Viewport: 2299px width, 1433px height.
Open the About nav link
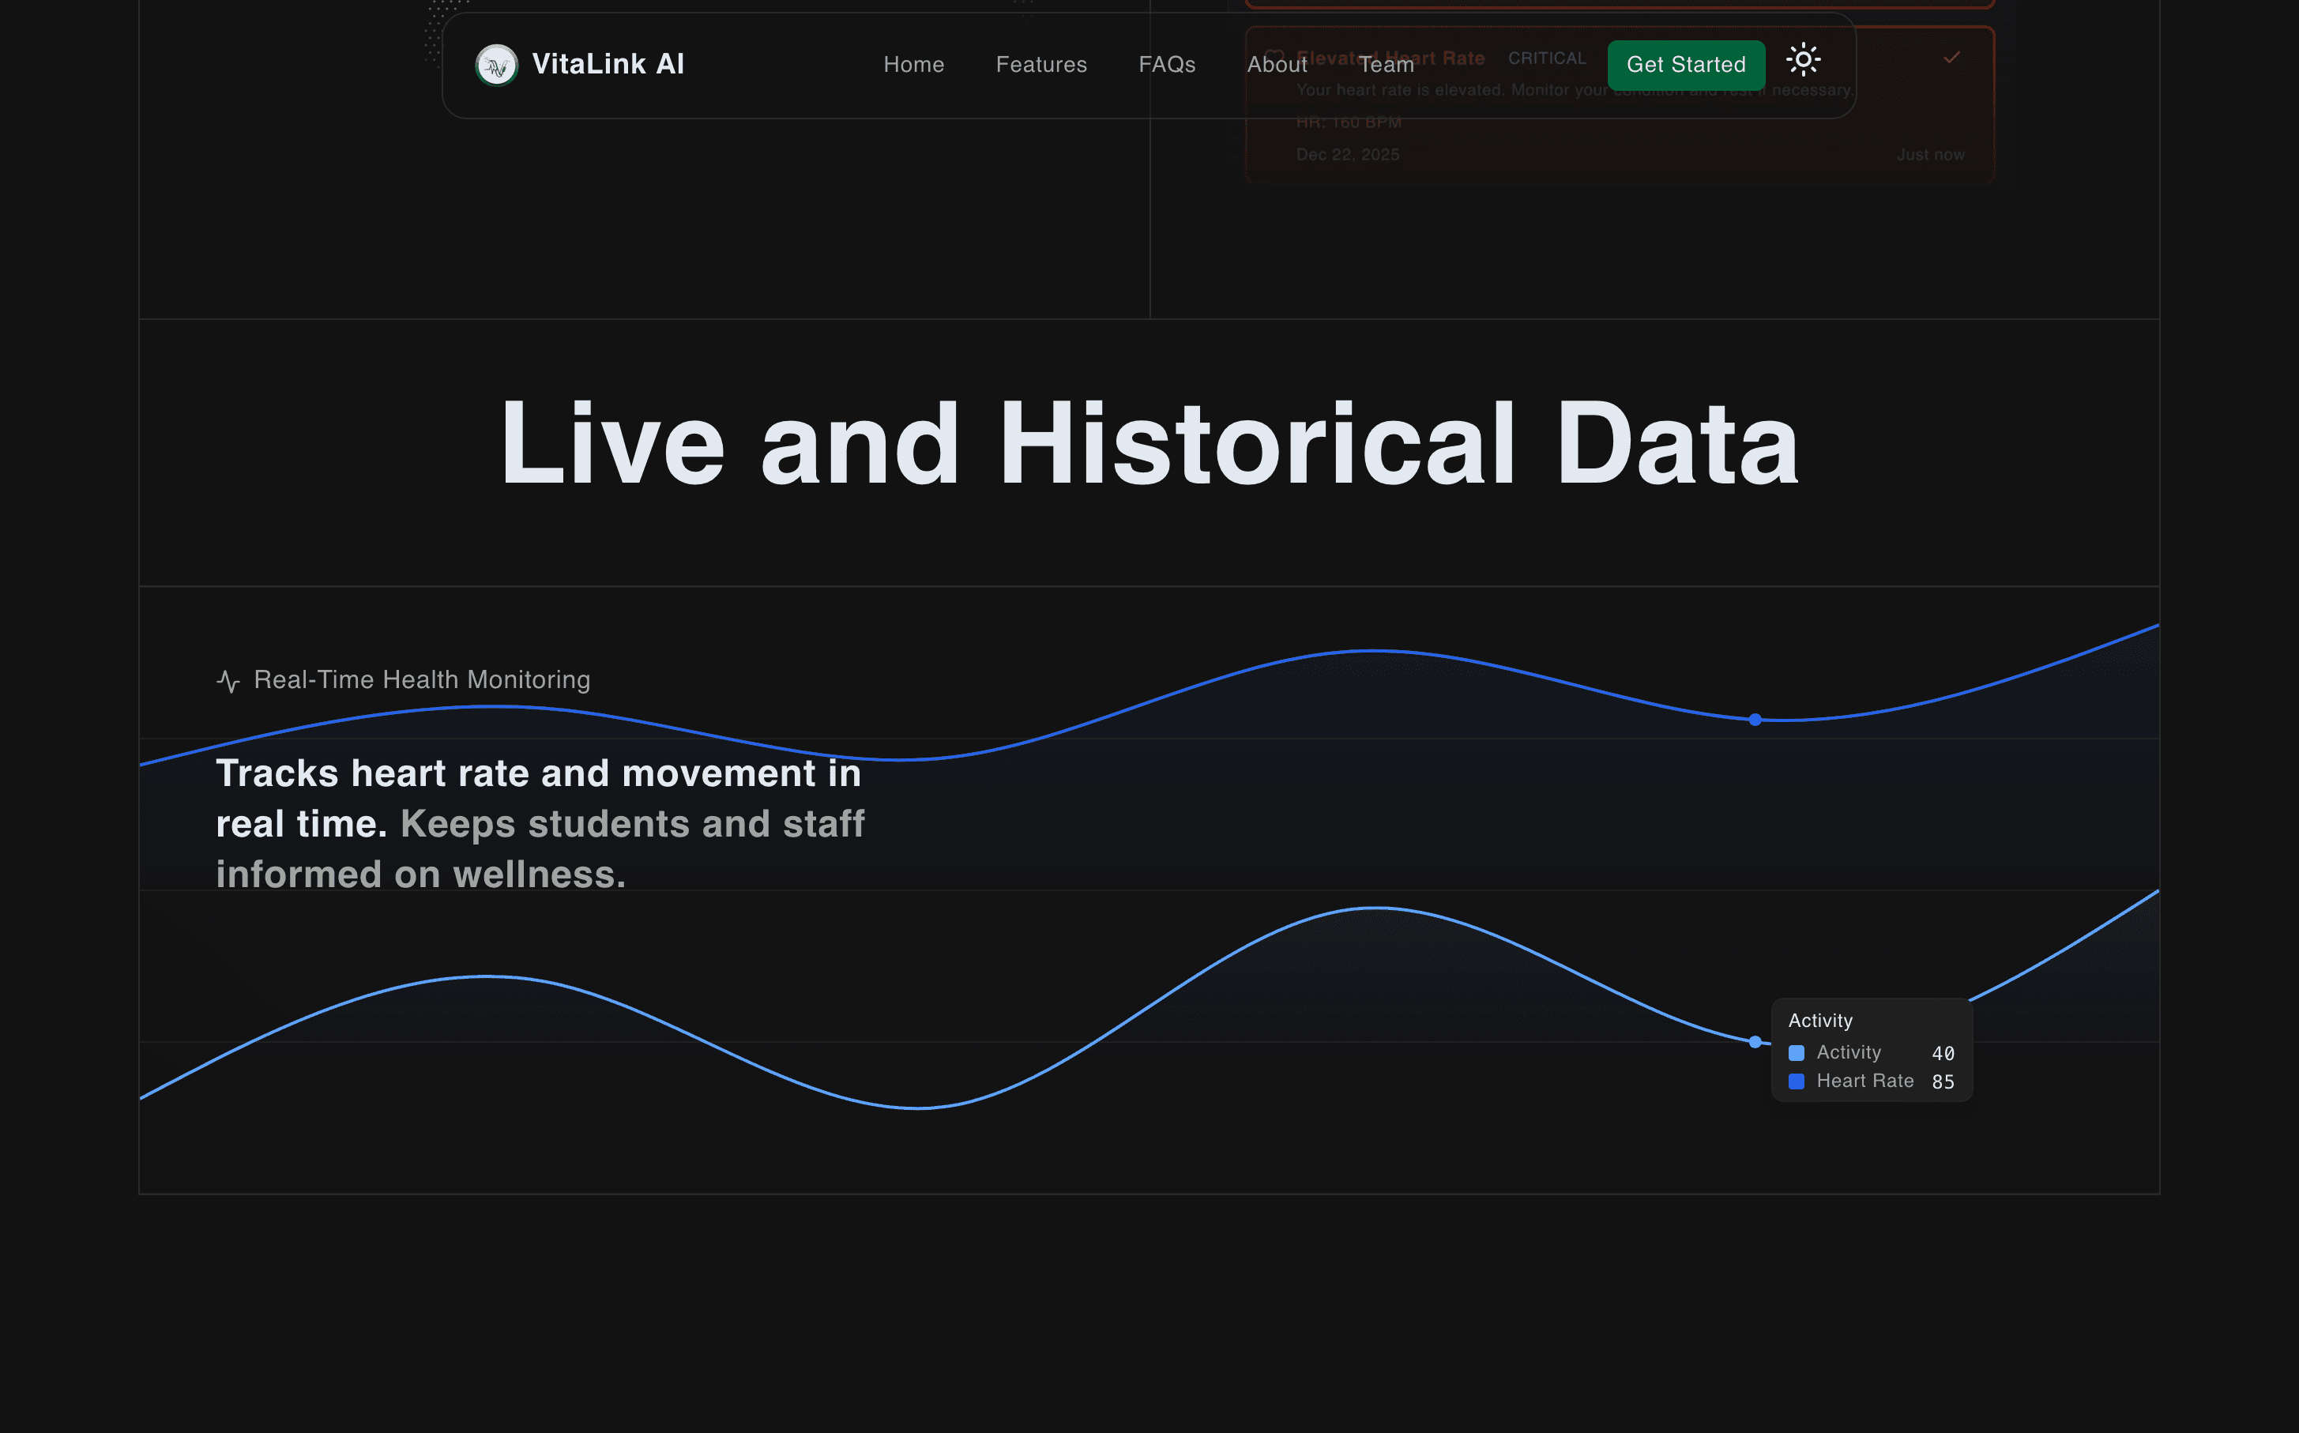[1277, 65]
